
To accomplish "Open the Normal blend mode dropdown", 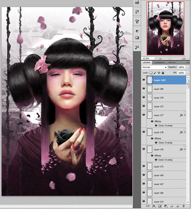I will click(x=154, y=67).
